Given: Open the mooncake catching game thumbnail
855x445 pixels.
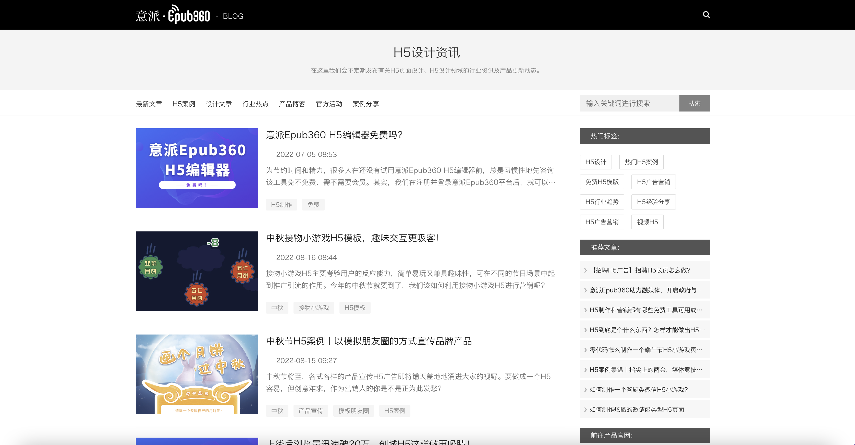Looking at the screenshot, I should point(197,271).
